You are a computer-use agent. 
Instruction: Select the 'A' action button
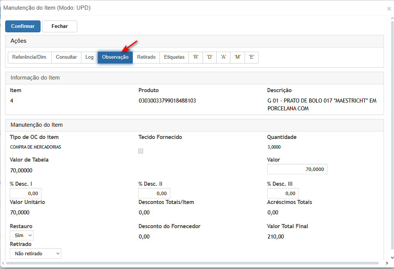click(223, 57)
